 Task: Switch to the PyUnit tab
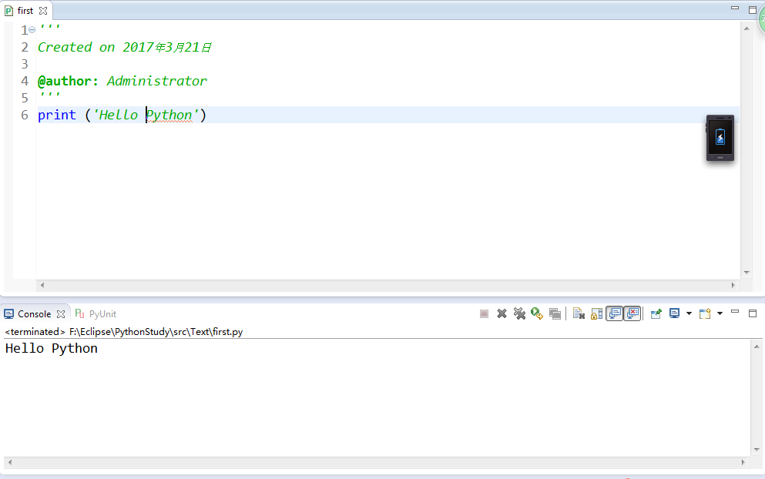102,314
